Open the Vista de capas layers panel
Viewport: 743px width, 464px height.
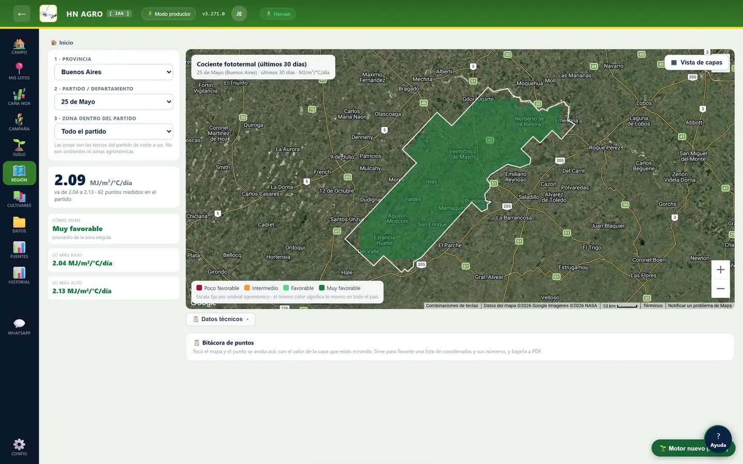pyautogui.click(x=697, y=62)
